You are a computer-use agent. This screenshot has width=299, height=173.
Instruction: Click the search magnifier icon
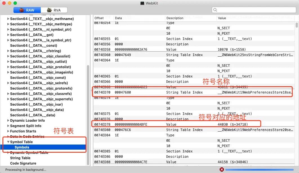(x=215, y=10)
